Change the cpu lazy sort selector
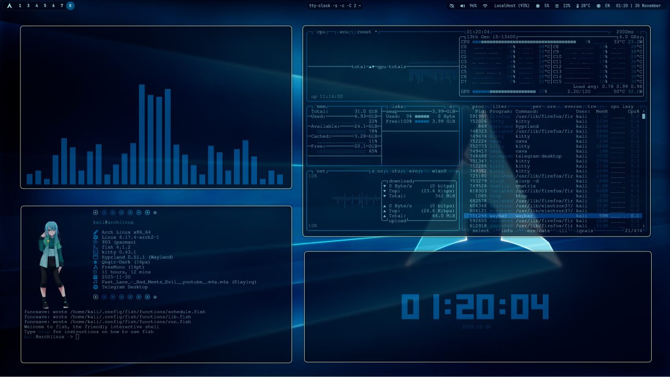The height and width of the screenshot is (377, 670). click(x=622, y=106)
